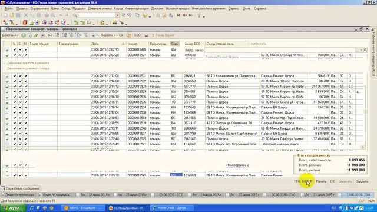Open the Продажи menu
377x212 pixels.
[x=79, y=9]
